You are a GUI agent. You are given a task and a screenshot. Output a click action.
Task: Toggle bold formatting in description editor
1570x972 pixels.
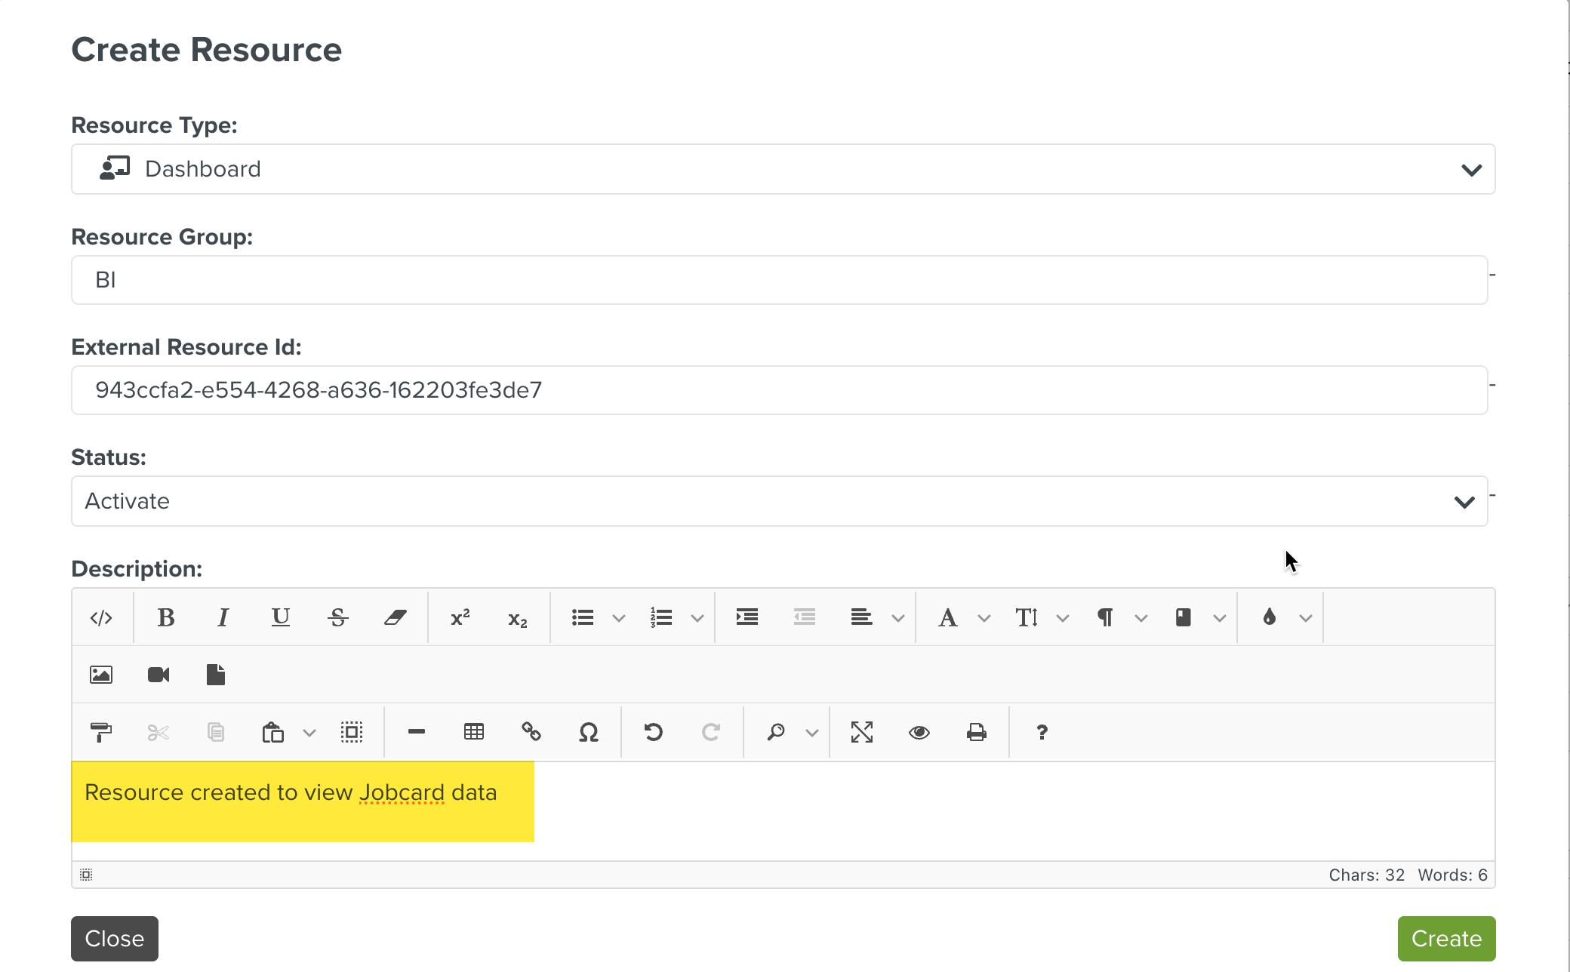click(x=165, y=617)
